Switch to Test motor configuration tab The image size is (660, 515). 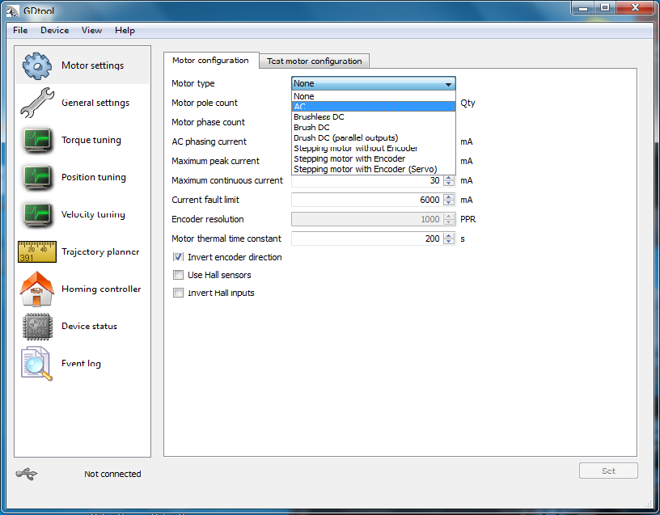pos(314,61)
